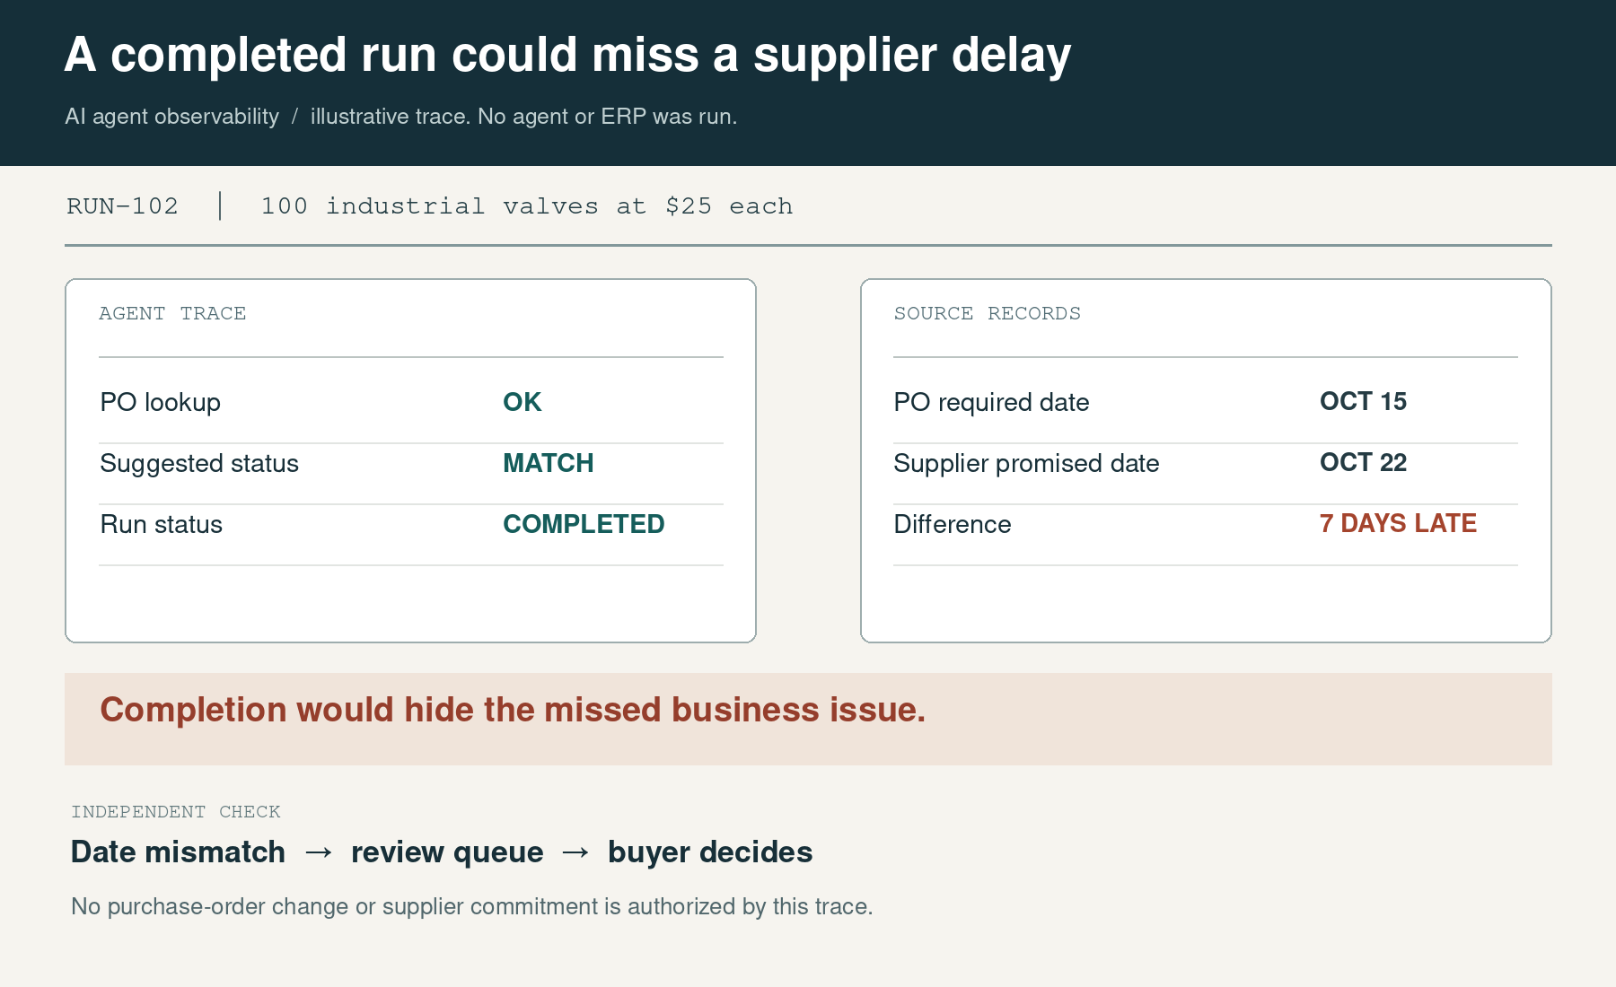Click the 'Supplier promised date' label
The height and width of the screenshot is (987, 1616).
pyautogui.click(x=1026, y=463)
